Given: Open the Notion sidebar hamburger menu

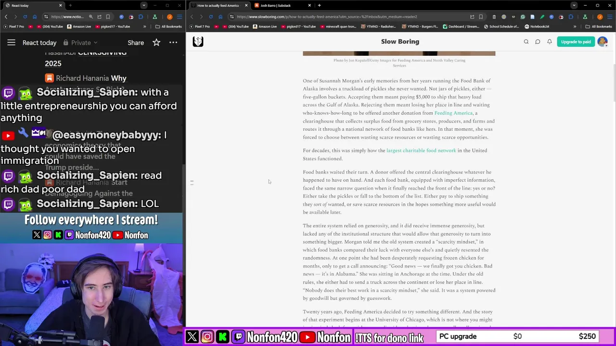Looking at the screenshot, I should (11, 43).
